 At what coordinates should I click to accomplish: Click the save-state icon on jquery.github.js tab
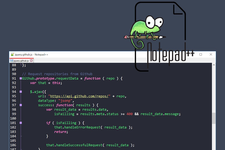(12, 61)
